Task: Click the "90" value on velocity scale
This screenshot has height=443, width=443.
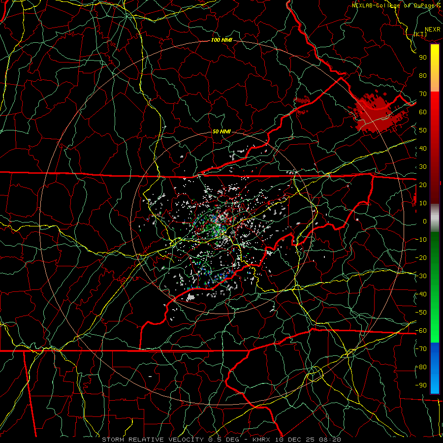Action: [x=423, y=58]
